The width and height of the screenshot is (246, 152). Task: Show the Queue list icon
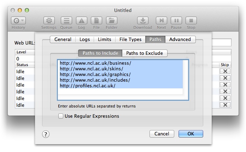pos(66,21)
